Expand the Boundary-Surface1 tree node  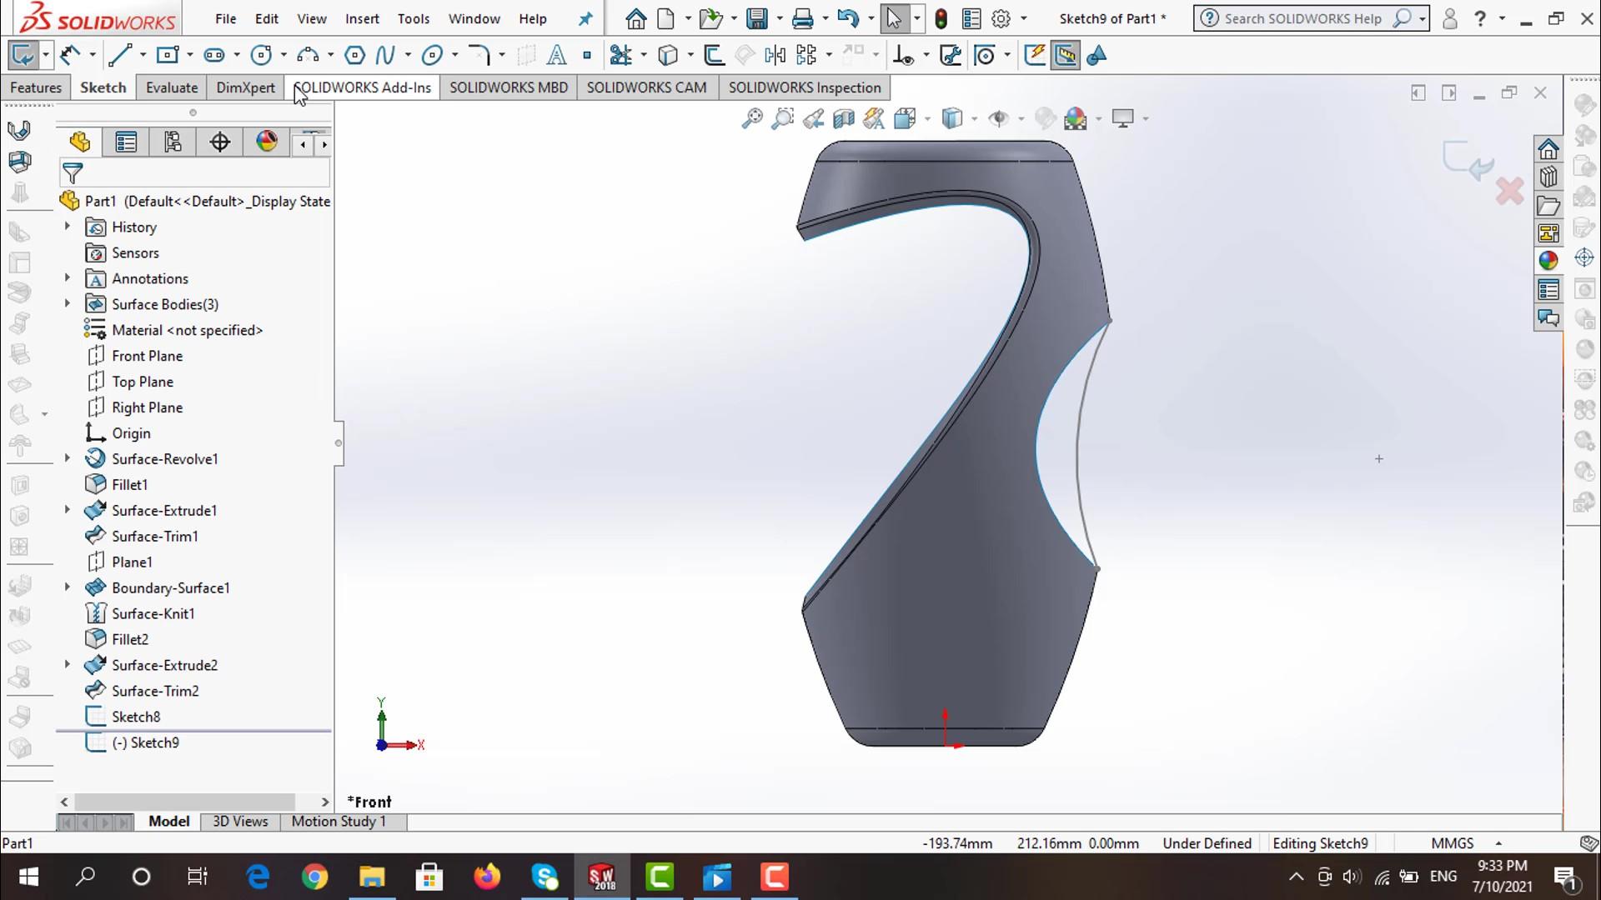coord(68,587)
